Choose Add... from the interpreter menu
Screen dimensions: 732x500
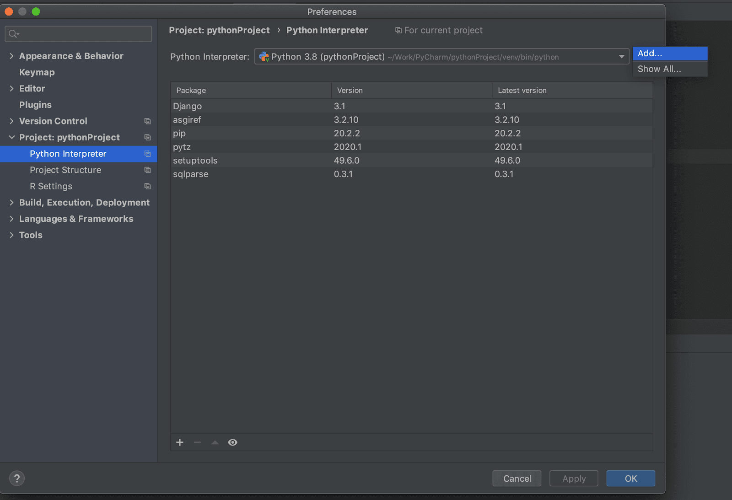(670, 54)
